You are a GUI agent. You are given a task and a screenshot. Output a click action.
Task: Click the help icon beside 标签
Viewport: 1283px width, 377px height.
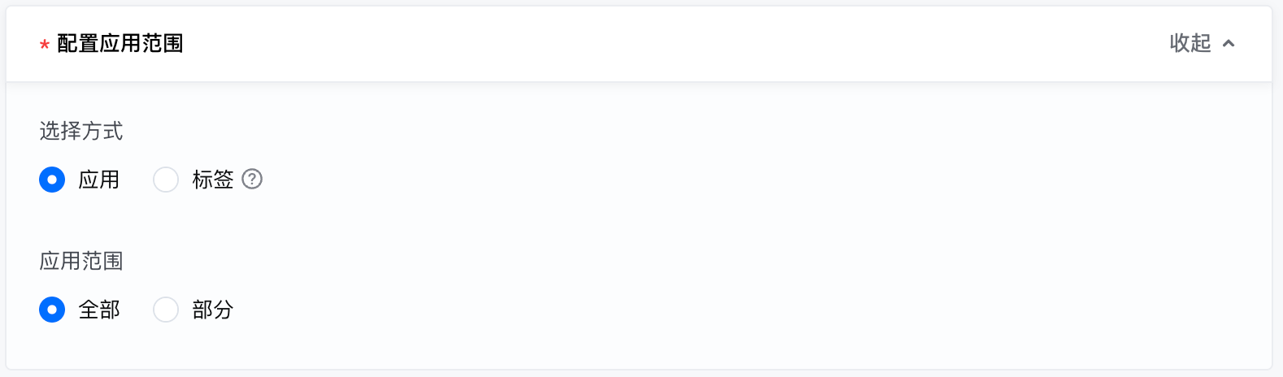click(x=252, y=179)
